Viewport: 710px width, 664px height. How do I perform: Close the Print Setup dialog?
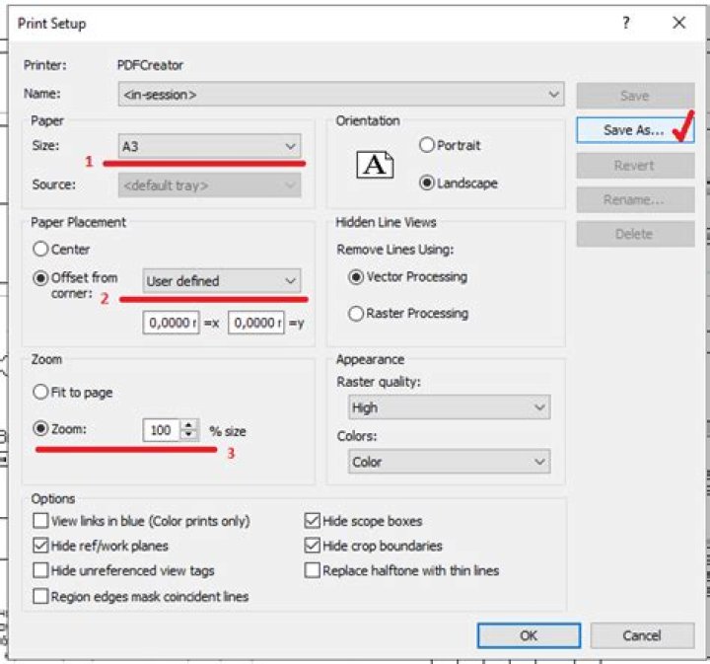coord(678,23)
